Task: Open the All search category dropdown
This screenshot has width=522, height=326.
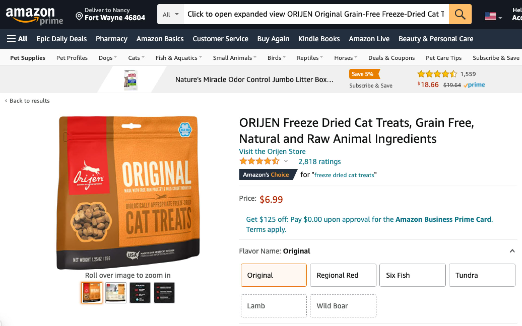Action: (x=170, y=14)
